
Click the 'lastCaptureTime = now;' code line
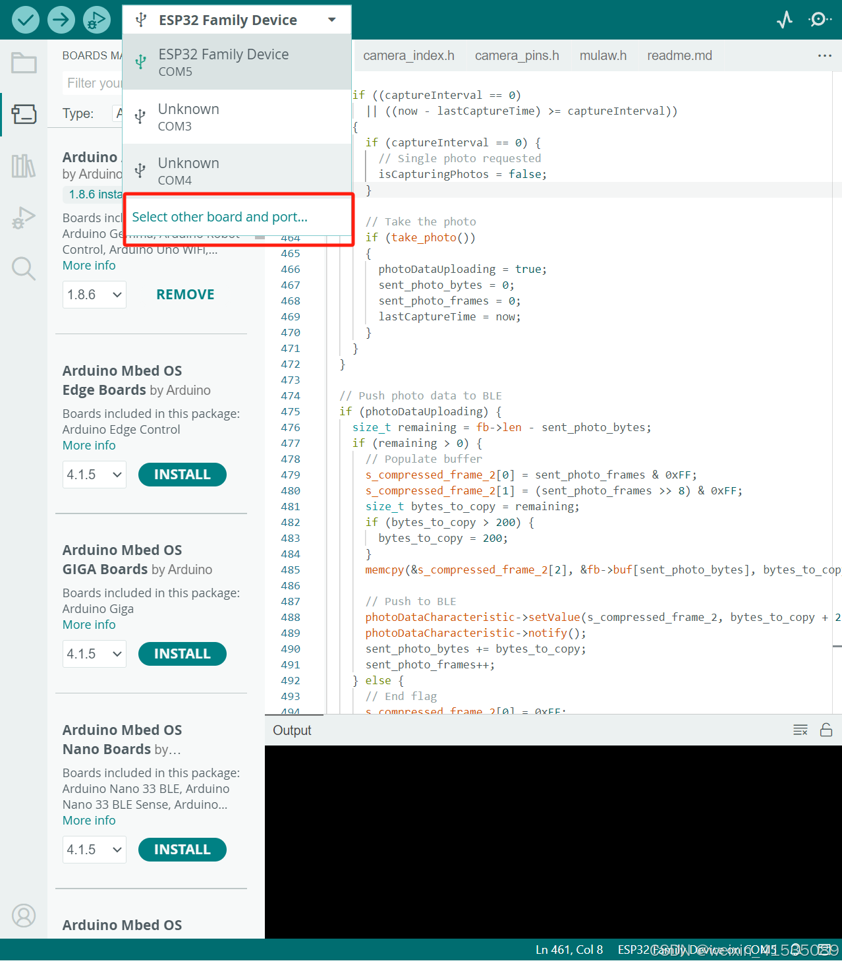pyautogui.click(x=449, y=317)
